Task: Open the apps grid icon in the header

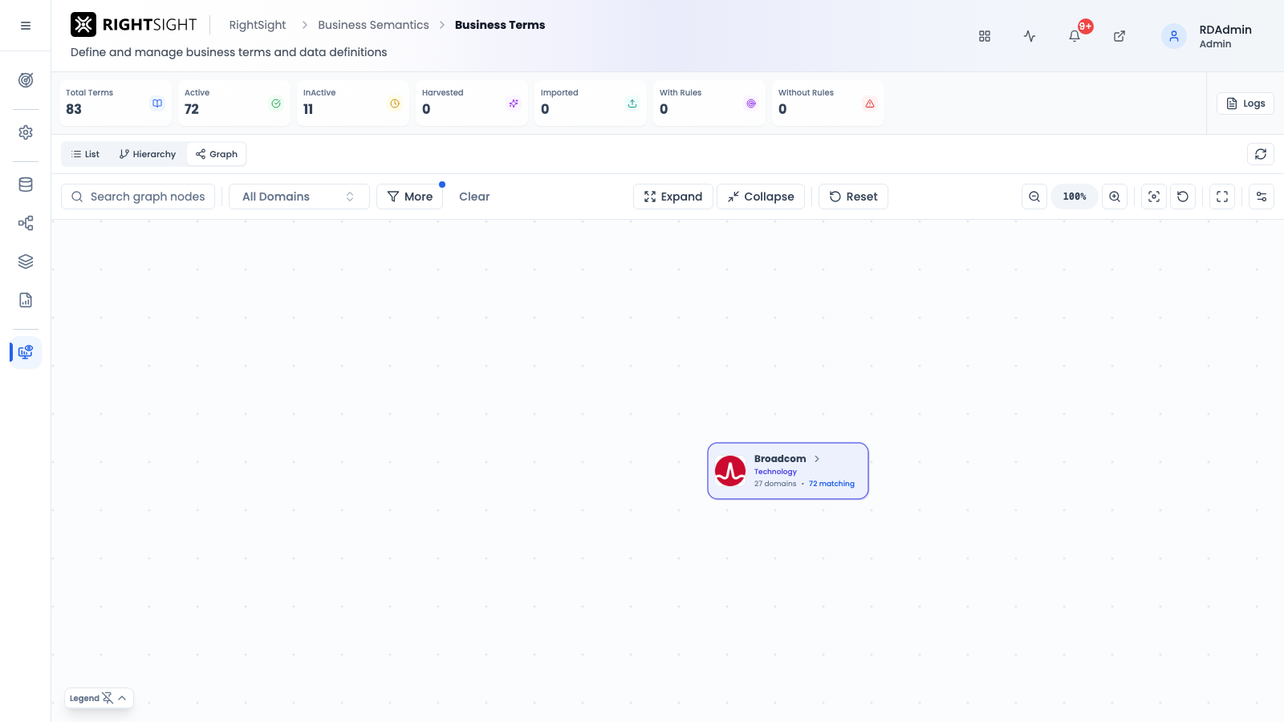Action: (985, 36)
